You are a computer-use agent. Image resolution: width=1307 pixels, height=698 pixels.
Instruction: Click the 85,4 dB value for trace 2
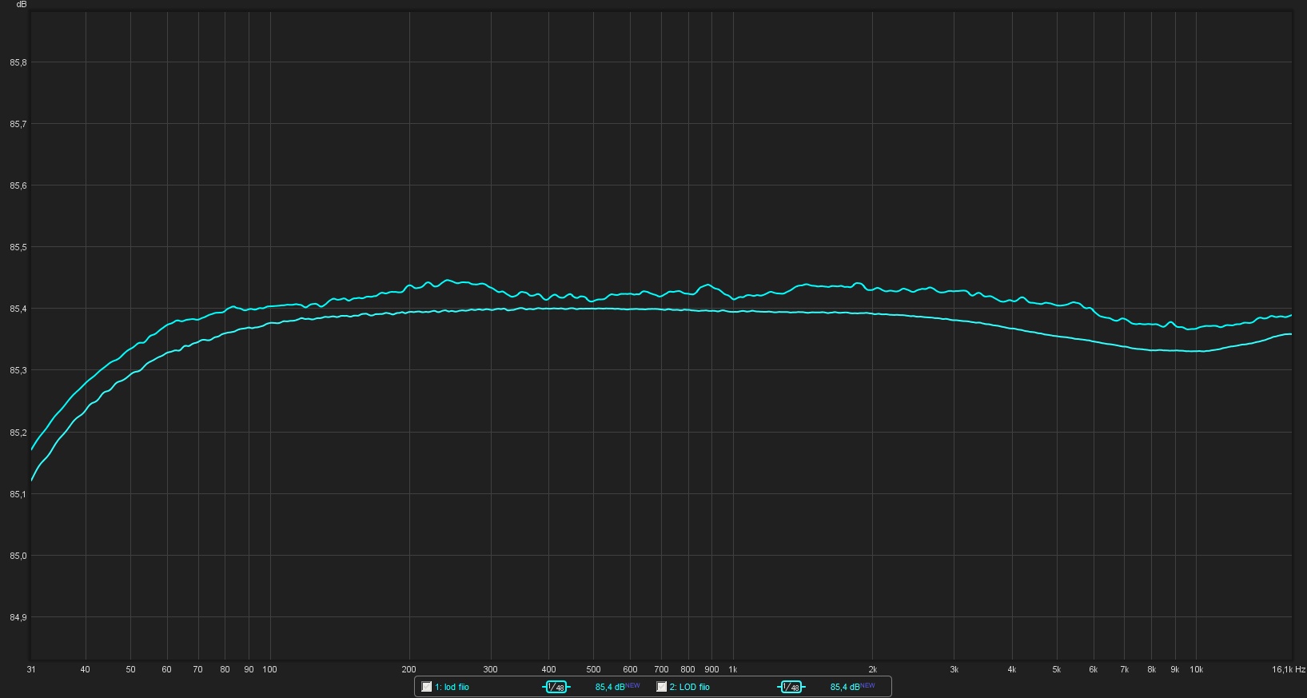844,687
